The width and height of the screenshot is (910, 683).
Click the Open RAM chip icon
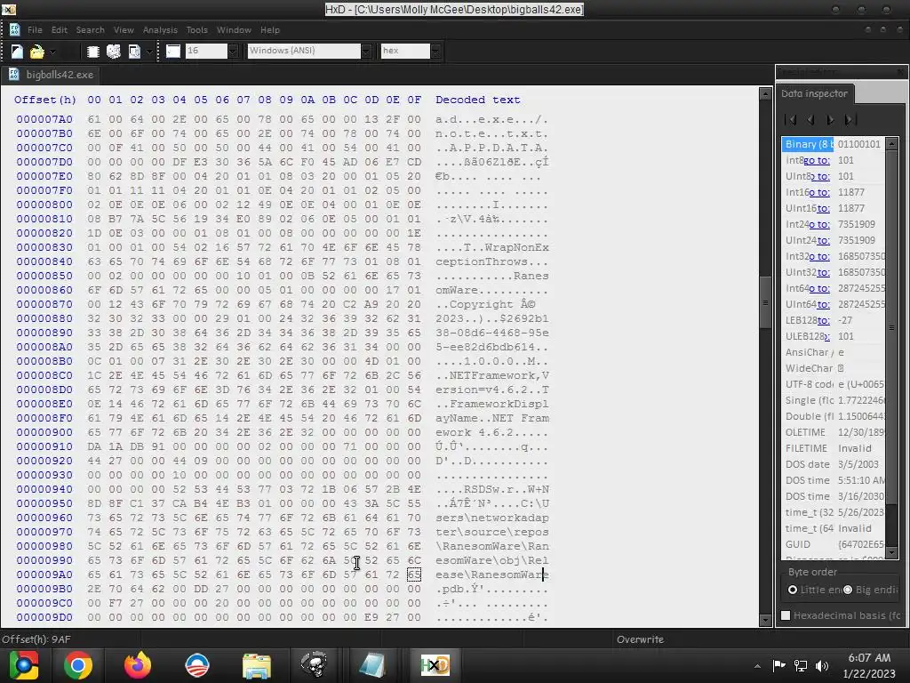pos(92,51)
